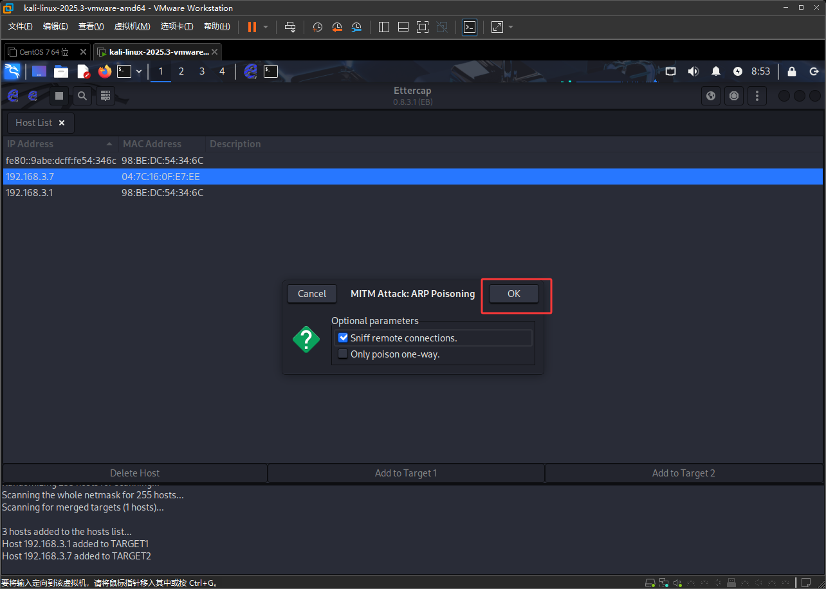This screenshot has height=589, width=826.
Task: Open the 查看(V) menu
Action: click(x=91, y=26)
